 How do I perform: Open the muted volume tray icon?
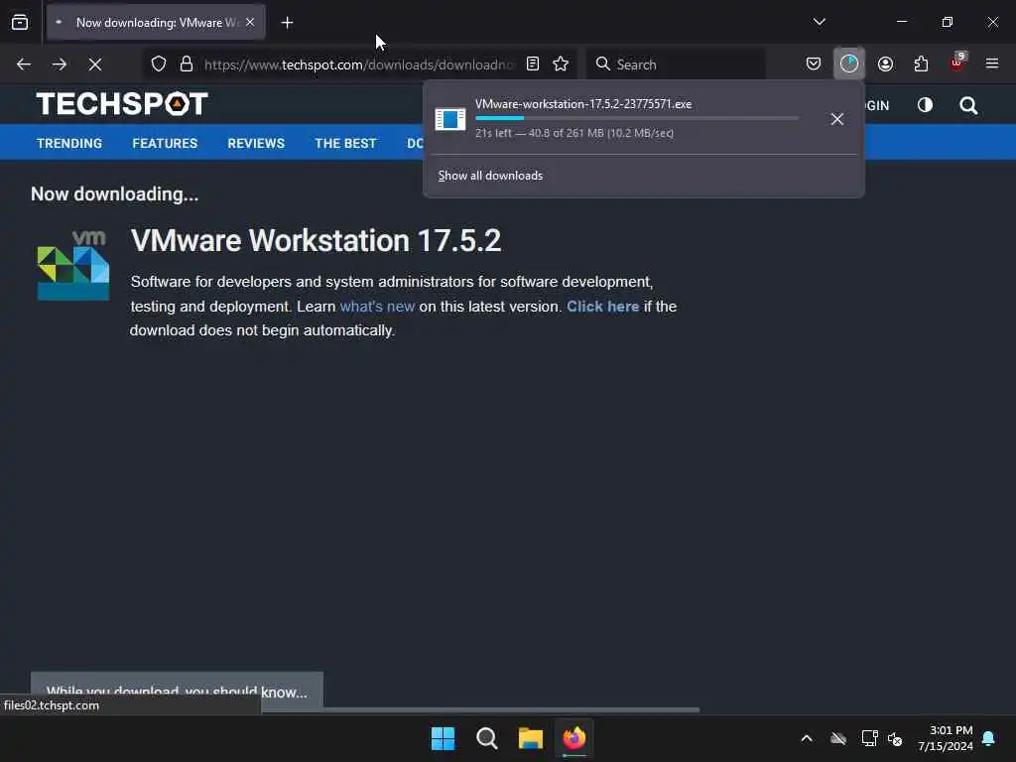click(x=895, y=738)
